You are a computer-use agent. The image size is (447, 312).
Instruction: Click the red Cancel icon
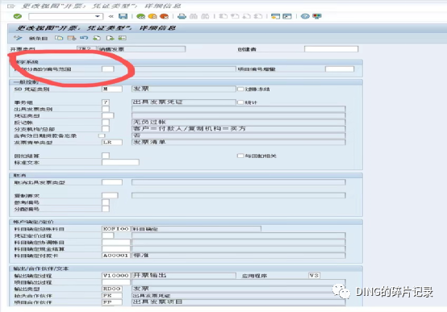click(x=165, y=16)
